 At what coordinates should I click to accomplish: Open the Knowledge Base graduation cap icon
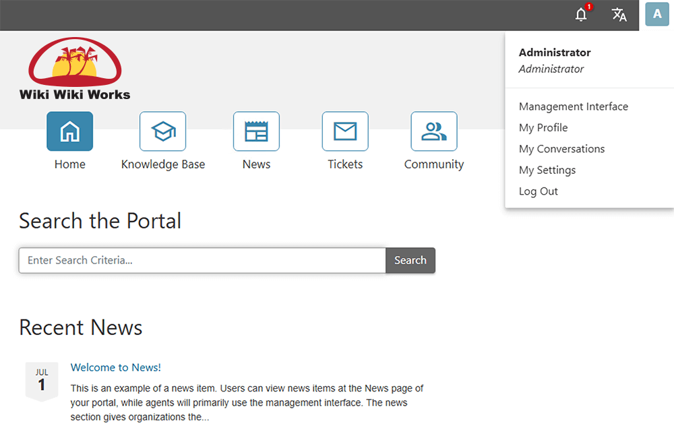tap(162, 131)
